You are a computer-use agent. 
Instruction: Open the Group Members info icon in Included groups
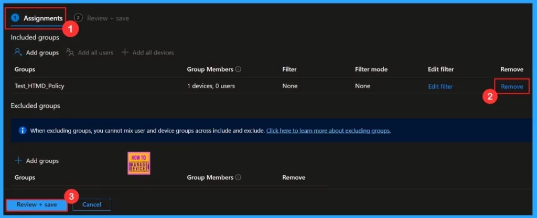pos(239,69)
